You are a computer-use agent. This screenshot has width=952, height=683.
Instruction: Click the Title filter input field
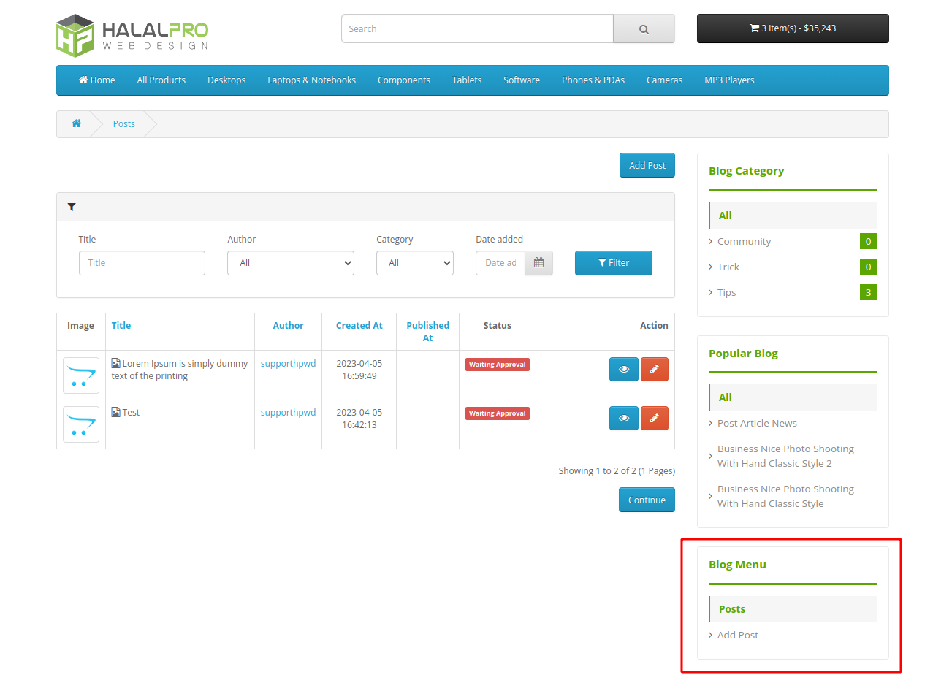coord(142,263)
